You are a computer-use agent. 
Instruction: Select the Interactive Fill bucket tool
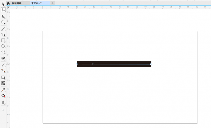(3, 96)
